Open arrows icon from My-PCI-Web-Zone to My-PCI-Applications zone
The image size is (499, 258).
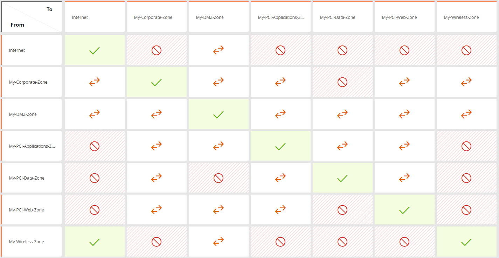point(280,210)
